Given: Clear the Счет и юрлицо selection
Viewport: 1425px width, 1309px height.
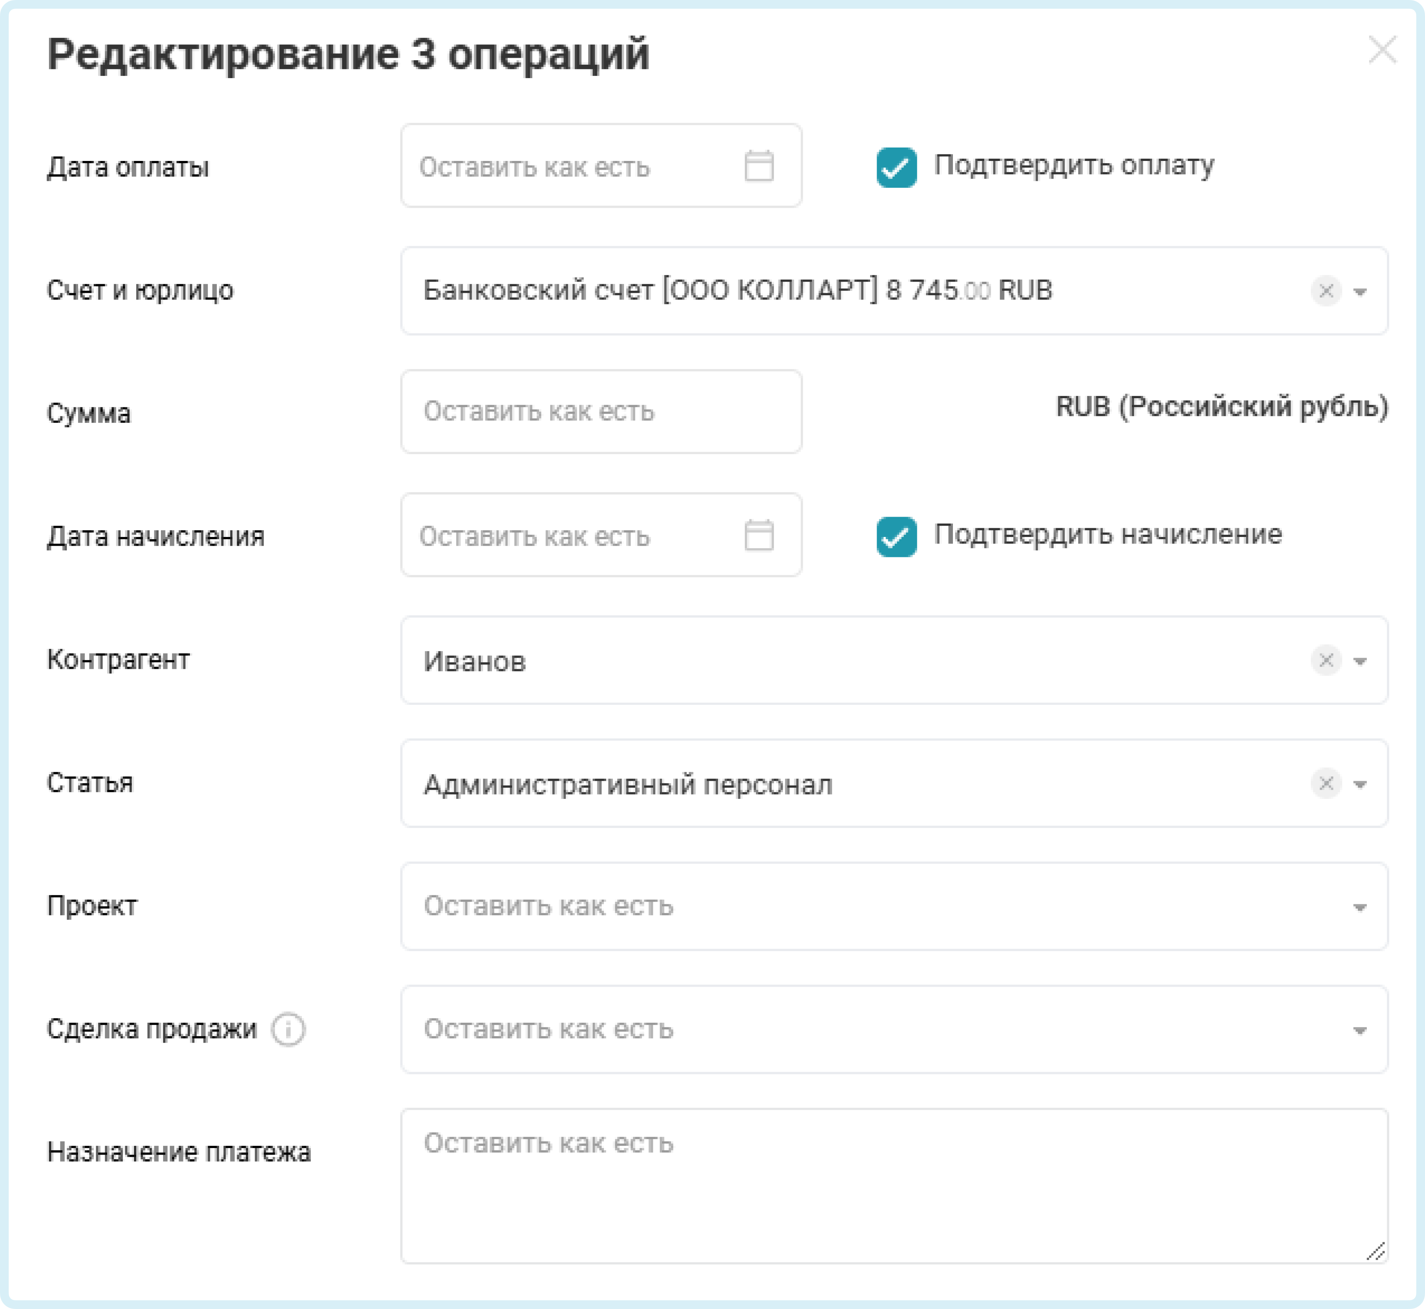Looking at the screenshot, I should tap(1326, 291).
